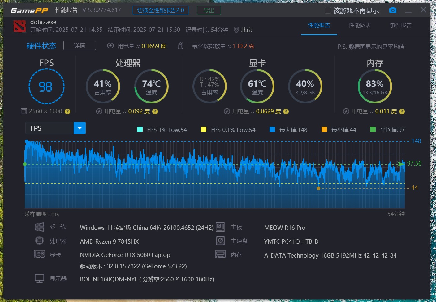Click the GamePP logo
The height and width of the screenshot is (302, 436).
pyautogui.click(x=29, y=10)
